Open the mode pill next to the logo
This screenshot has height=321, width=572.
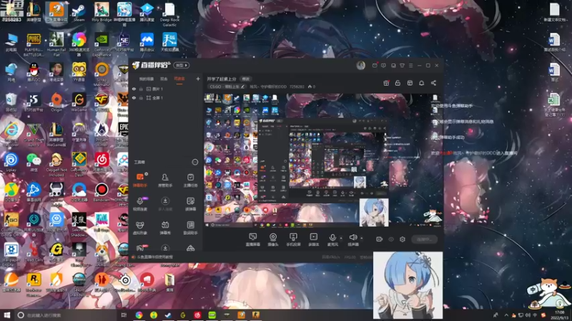pos(182,66)
